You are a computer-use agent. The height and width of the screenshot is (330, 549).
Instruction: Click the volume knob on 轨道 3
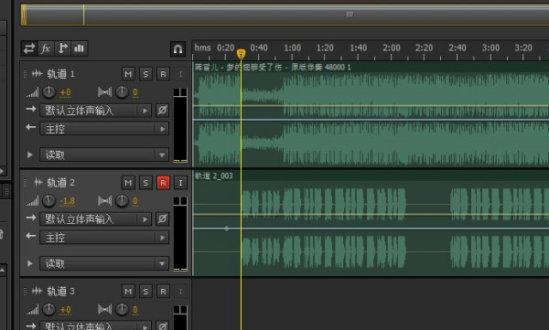tap(48, 310)
